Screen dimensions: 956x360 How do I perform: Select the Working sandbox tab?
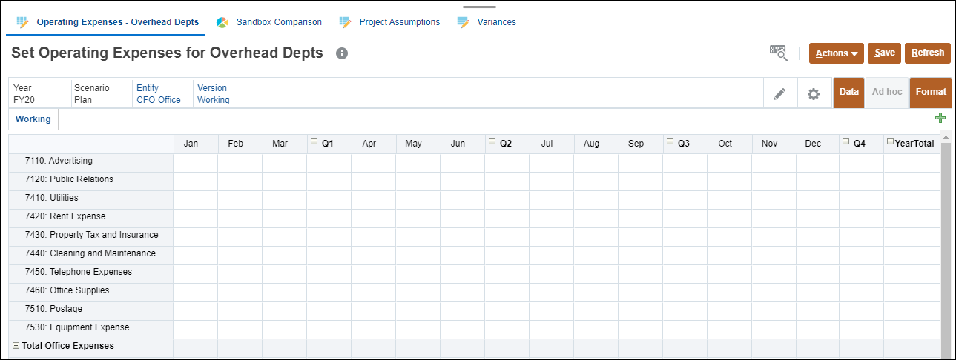click(x=33, y=119)
